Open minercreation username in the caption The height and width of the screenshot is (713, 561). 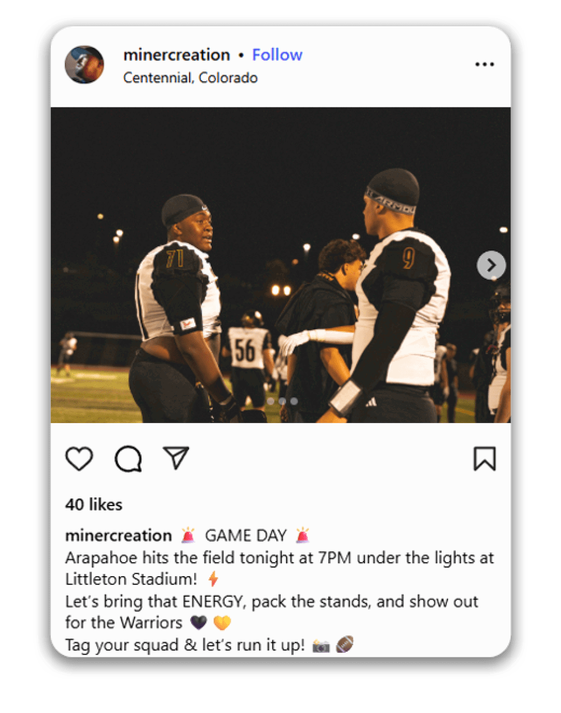[x=119, y=535]
